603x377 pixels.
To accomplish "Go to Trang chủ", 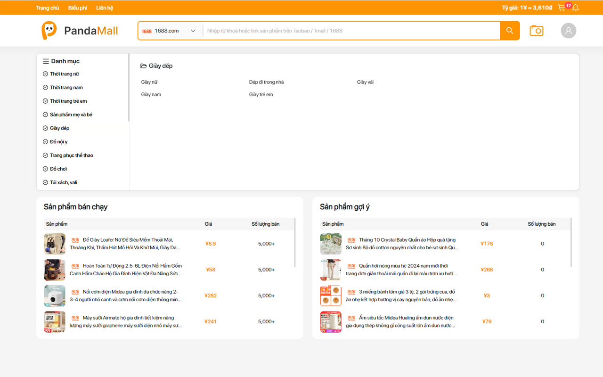I will [48, 8].
